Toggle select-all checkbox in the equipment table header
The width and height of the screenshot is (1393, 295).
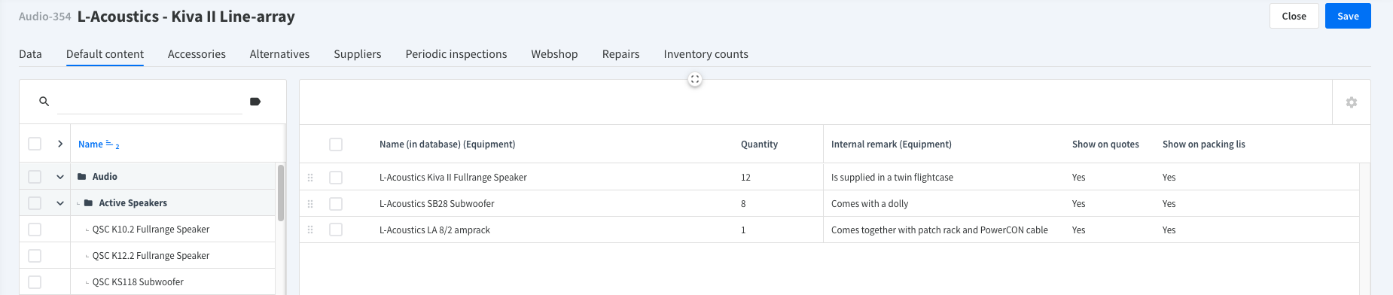336,144
